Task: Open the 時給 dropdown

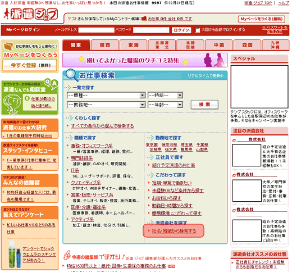Action: (x=165, y=96)
